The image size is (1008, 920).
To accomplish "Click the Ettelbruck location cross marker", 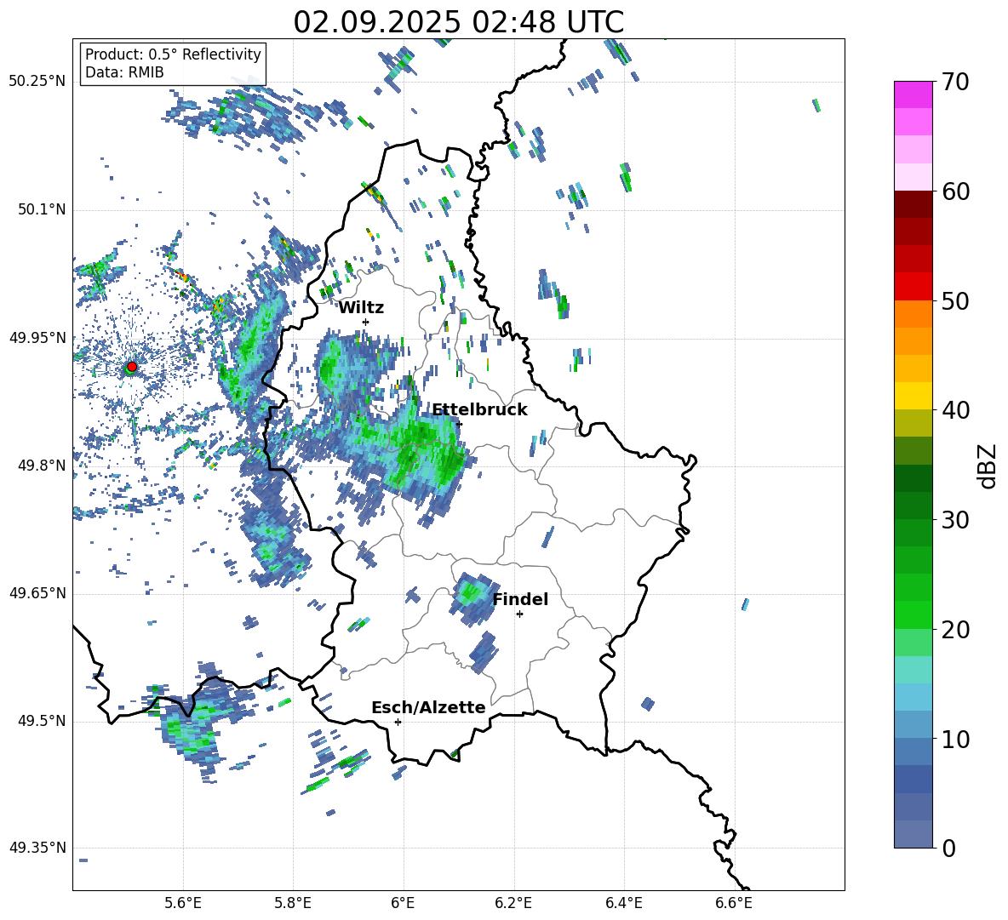I will tap(458, 424).
